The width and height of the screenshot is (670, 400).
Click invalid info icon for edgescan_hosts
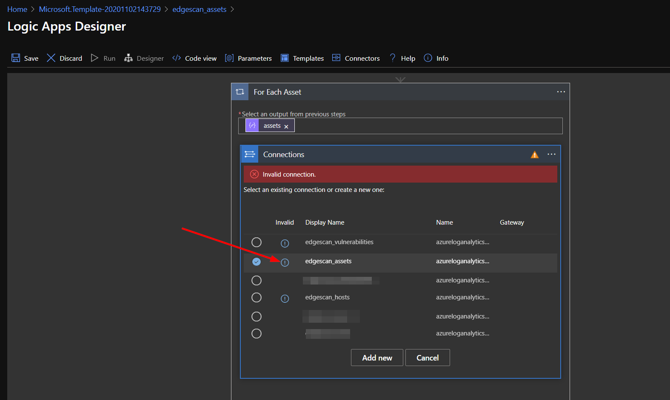pos(285,299)
